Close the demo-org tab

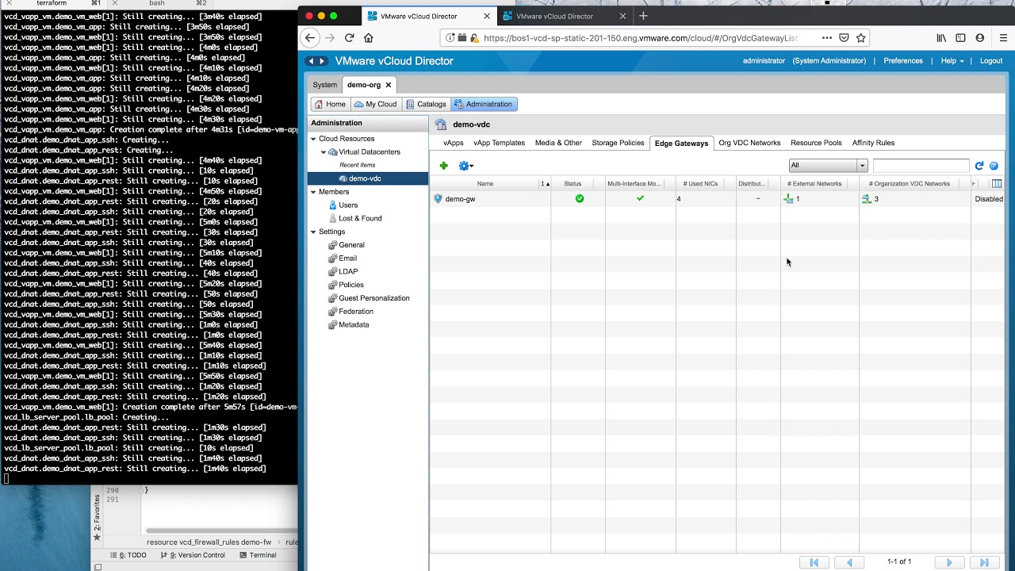389,85
